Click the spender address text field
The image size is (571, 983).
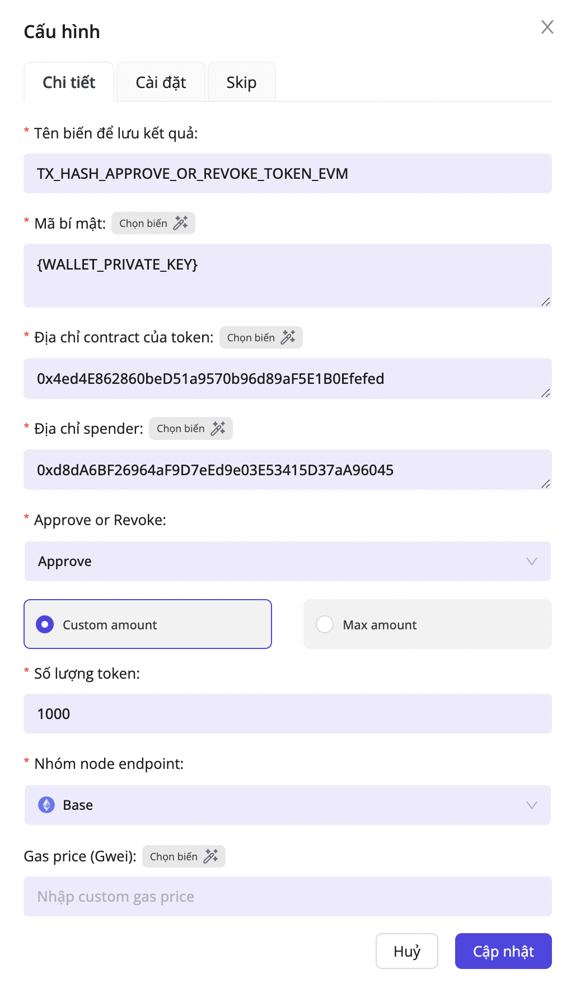click(x=287, y=470)
